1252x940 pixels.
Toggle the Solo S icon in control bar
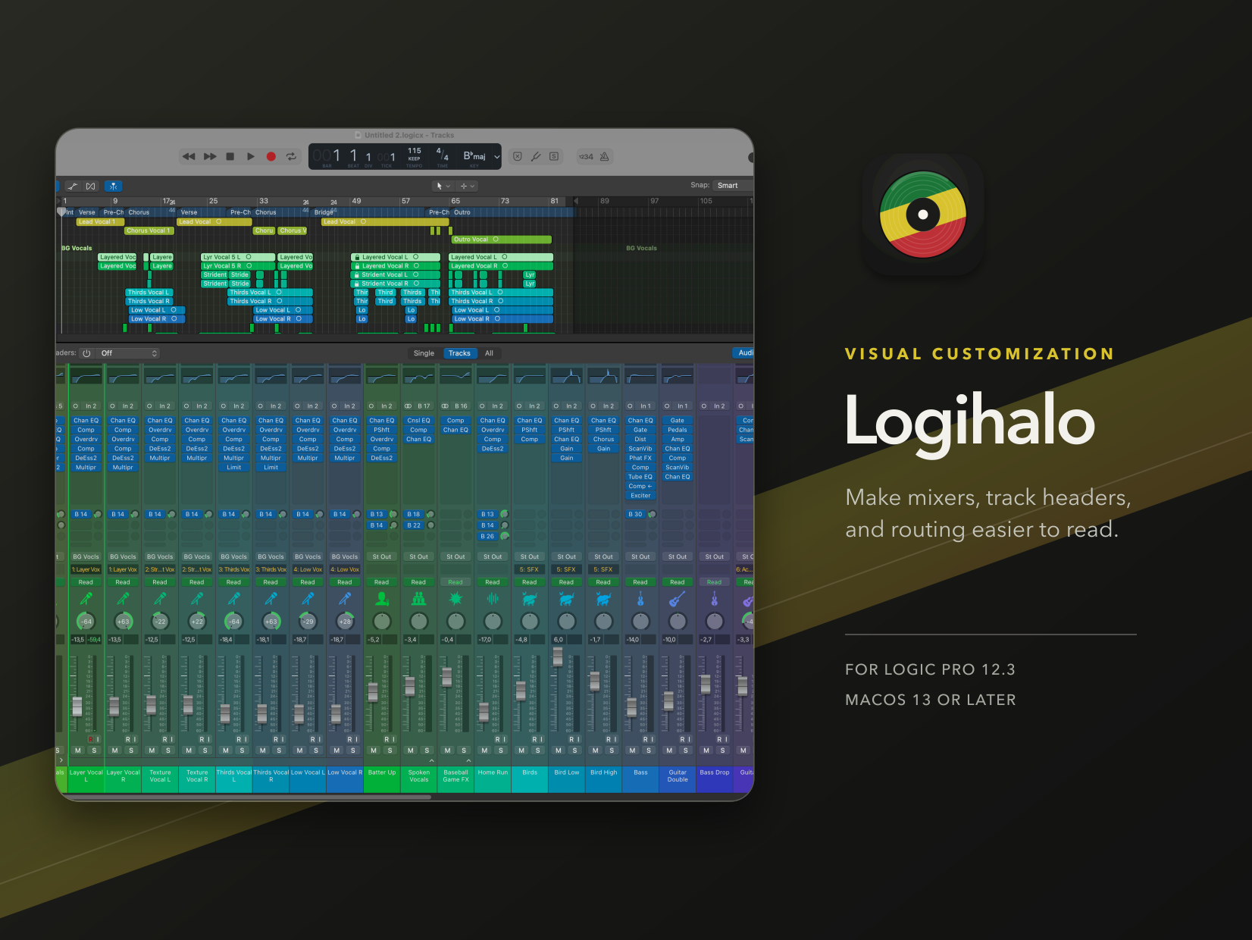(554, 157)
